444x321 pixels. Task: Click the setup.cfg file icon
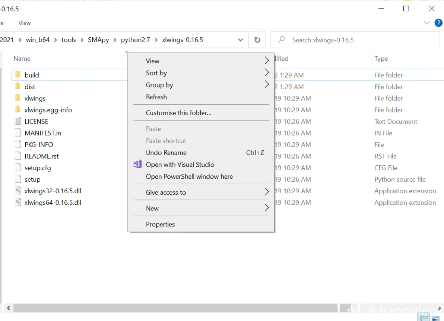18,168
